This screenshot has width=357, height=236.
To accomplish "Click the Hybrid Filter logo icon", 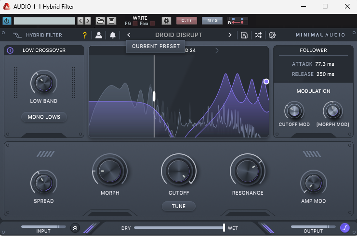I will click(17, 35).
